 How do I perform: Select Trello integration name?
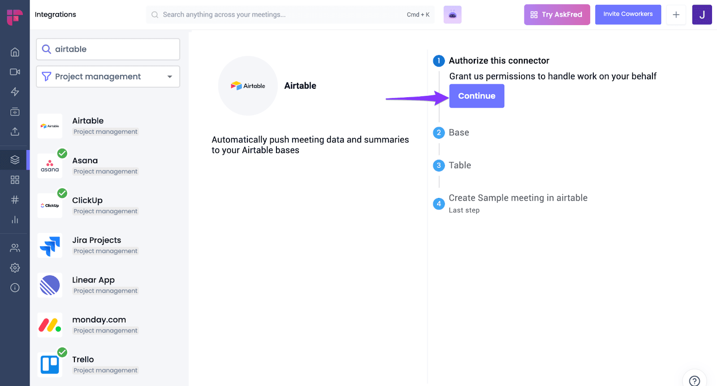coord(83,360)
